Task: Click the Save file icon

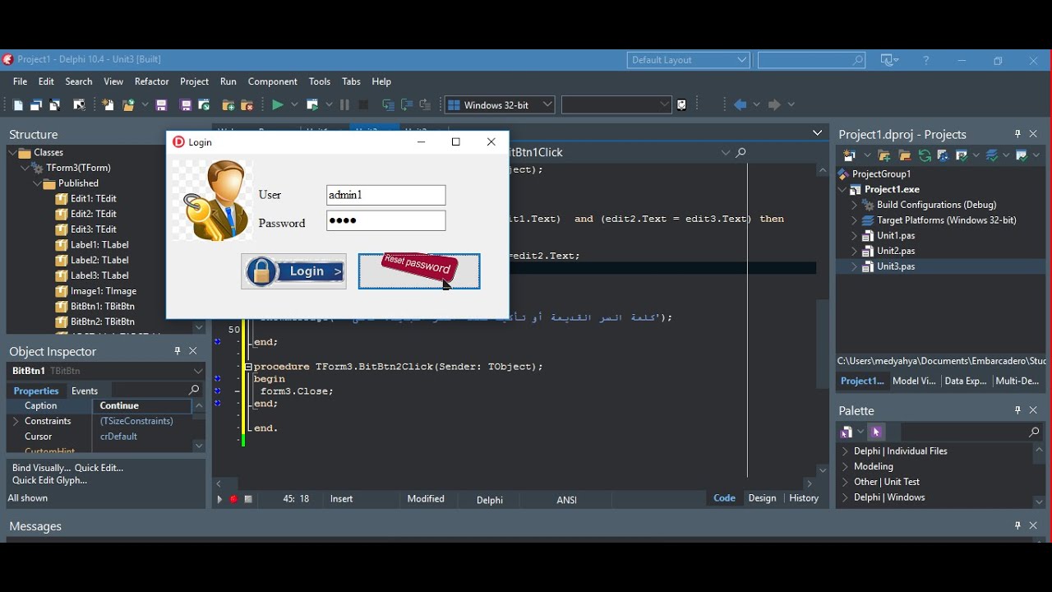Action: tap(162, 105)
